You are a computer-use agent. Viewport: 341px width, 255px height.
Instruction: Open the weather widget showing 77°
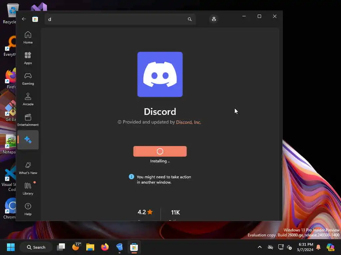point(76,247)
